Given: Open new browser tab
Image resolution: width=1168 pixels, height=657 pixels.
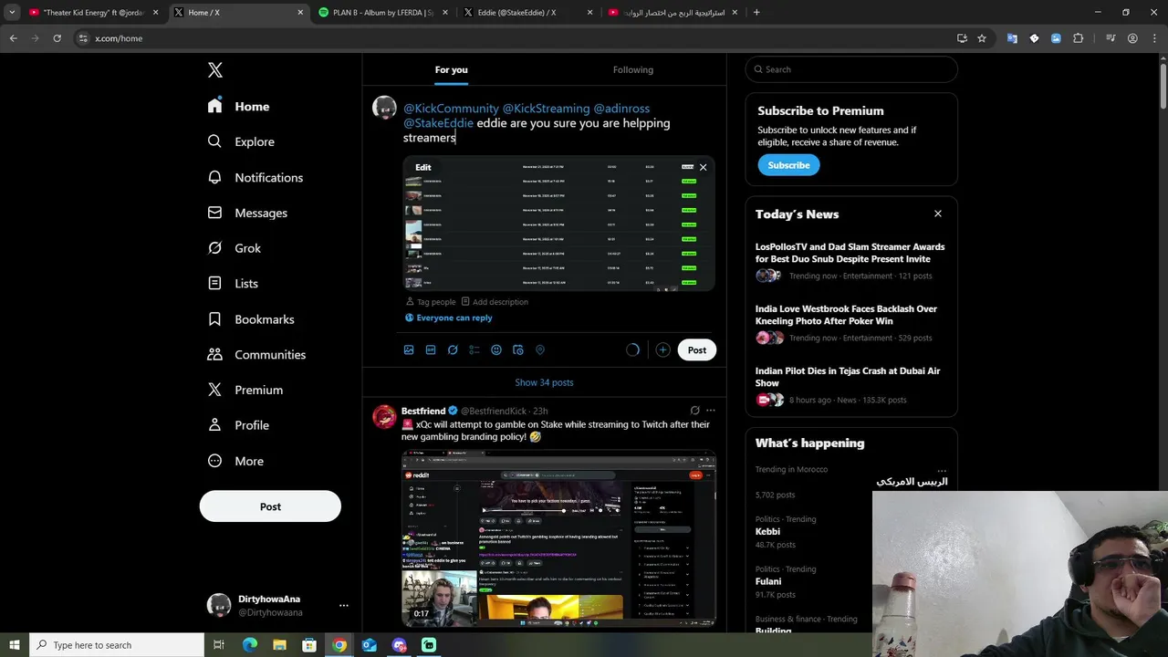Looking at the screenshot, I should coord(756,13).
